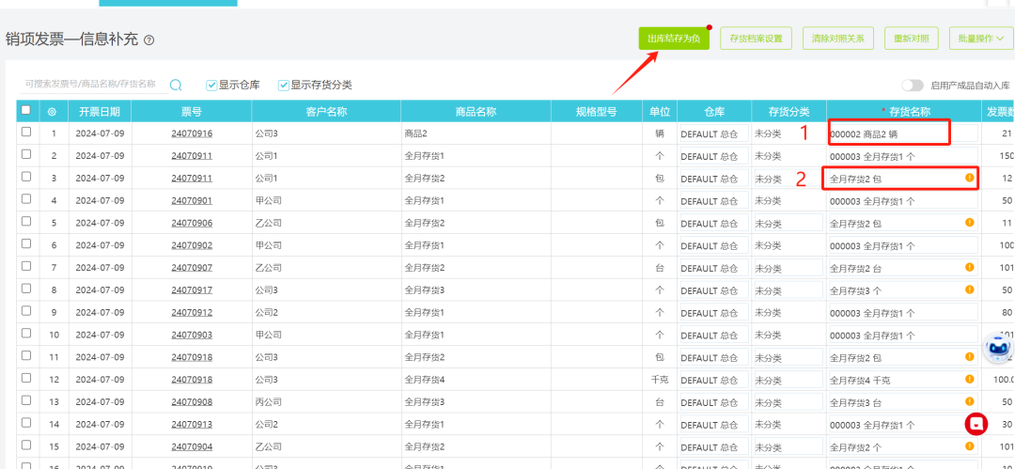Open invoice link 24070907
The image size is (1015, 469).
(x=192, y=268)
